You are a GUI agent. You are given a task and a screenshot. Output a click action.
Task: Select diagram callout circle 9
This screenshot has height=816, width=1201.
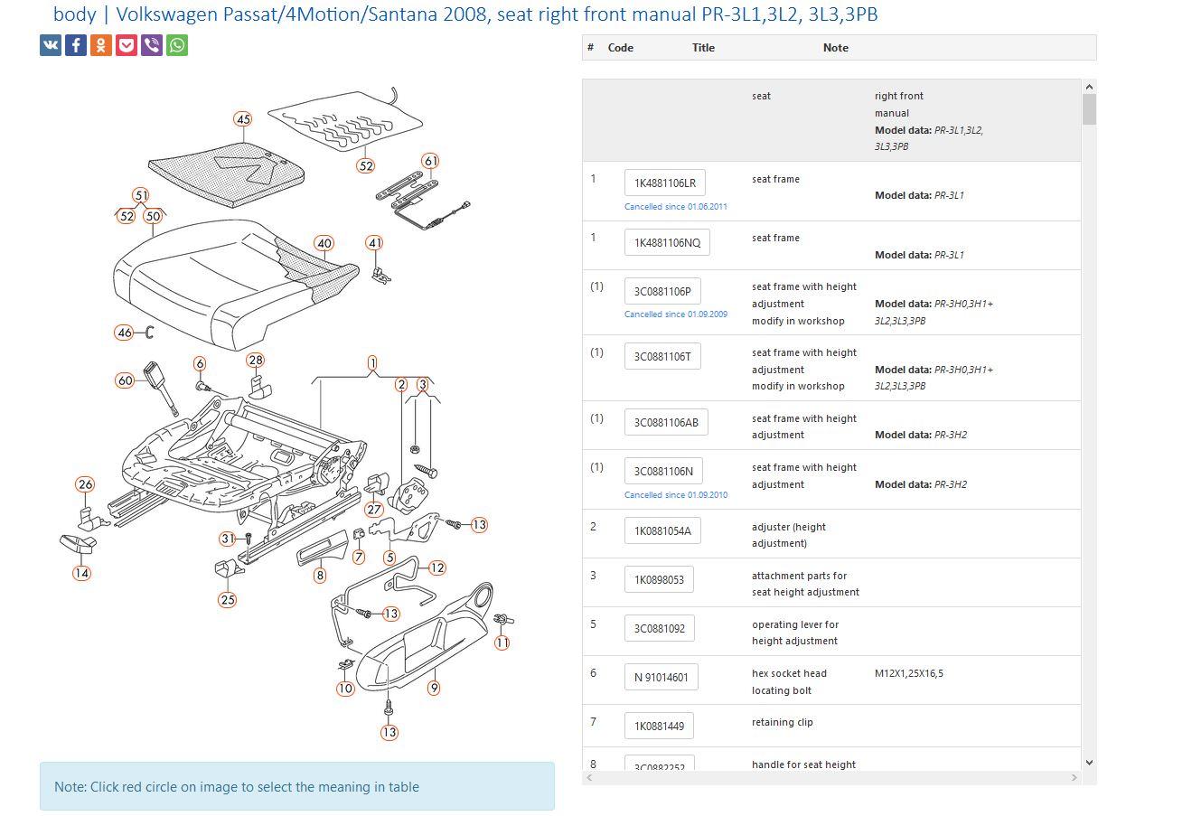point(434,688)
